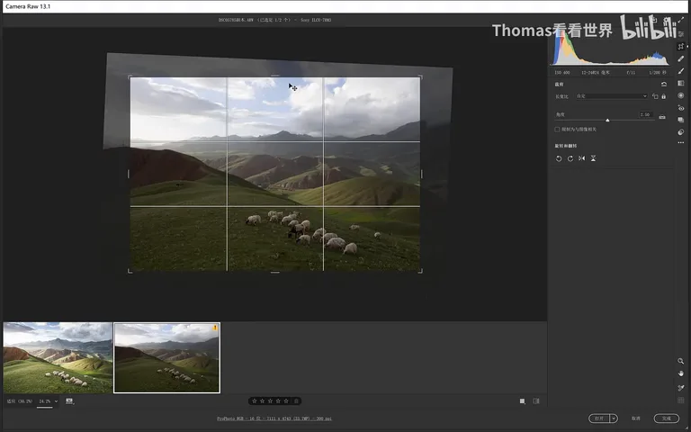The height and width of the screenshot is (432, 691).
Task: Open the Presets panel icon
Action: click(x=681, y=132)
